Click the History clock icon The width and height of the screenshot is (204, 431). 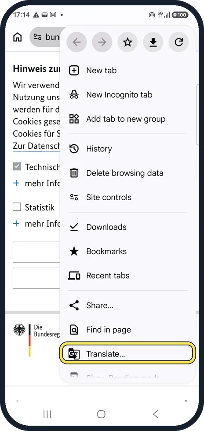point(74,149)
